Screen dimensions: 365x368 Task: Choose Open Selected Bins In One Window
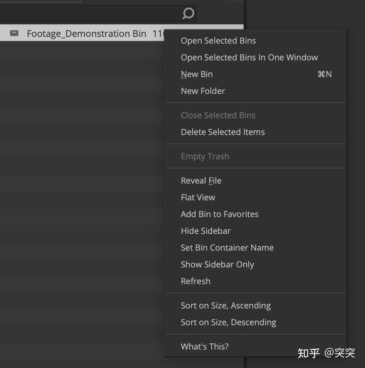point(249,57)
